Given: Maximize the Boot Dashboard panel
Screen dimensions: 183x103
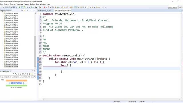Looking at the screenshot, I should [35, 71].
